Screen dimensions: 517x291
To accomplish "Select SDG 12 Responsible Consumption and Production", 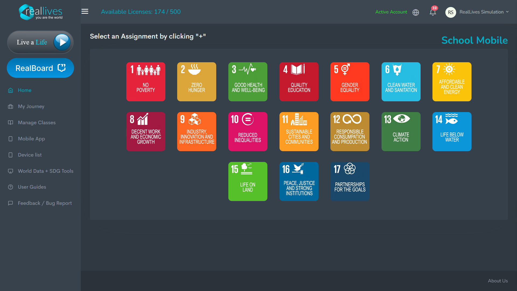I will tap(350, 131).
